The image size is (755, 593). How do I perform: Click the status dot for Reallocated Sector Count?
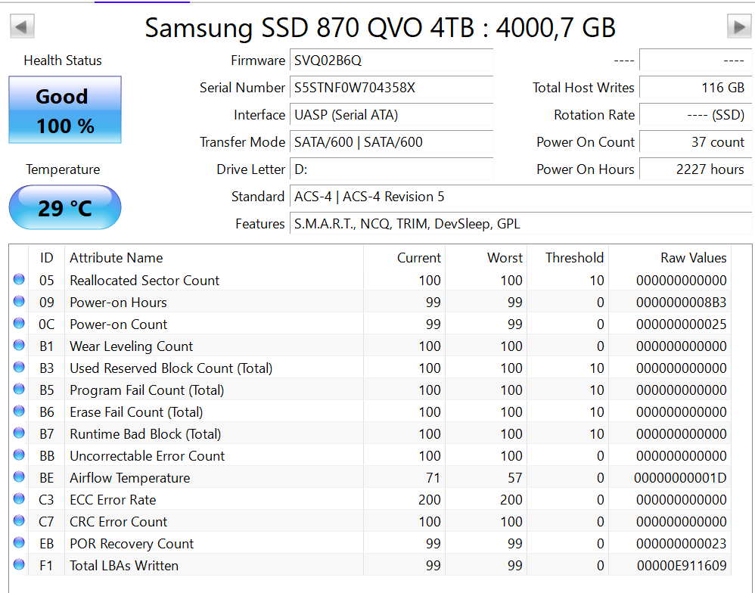pos(19,279)
